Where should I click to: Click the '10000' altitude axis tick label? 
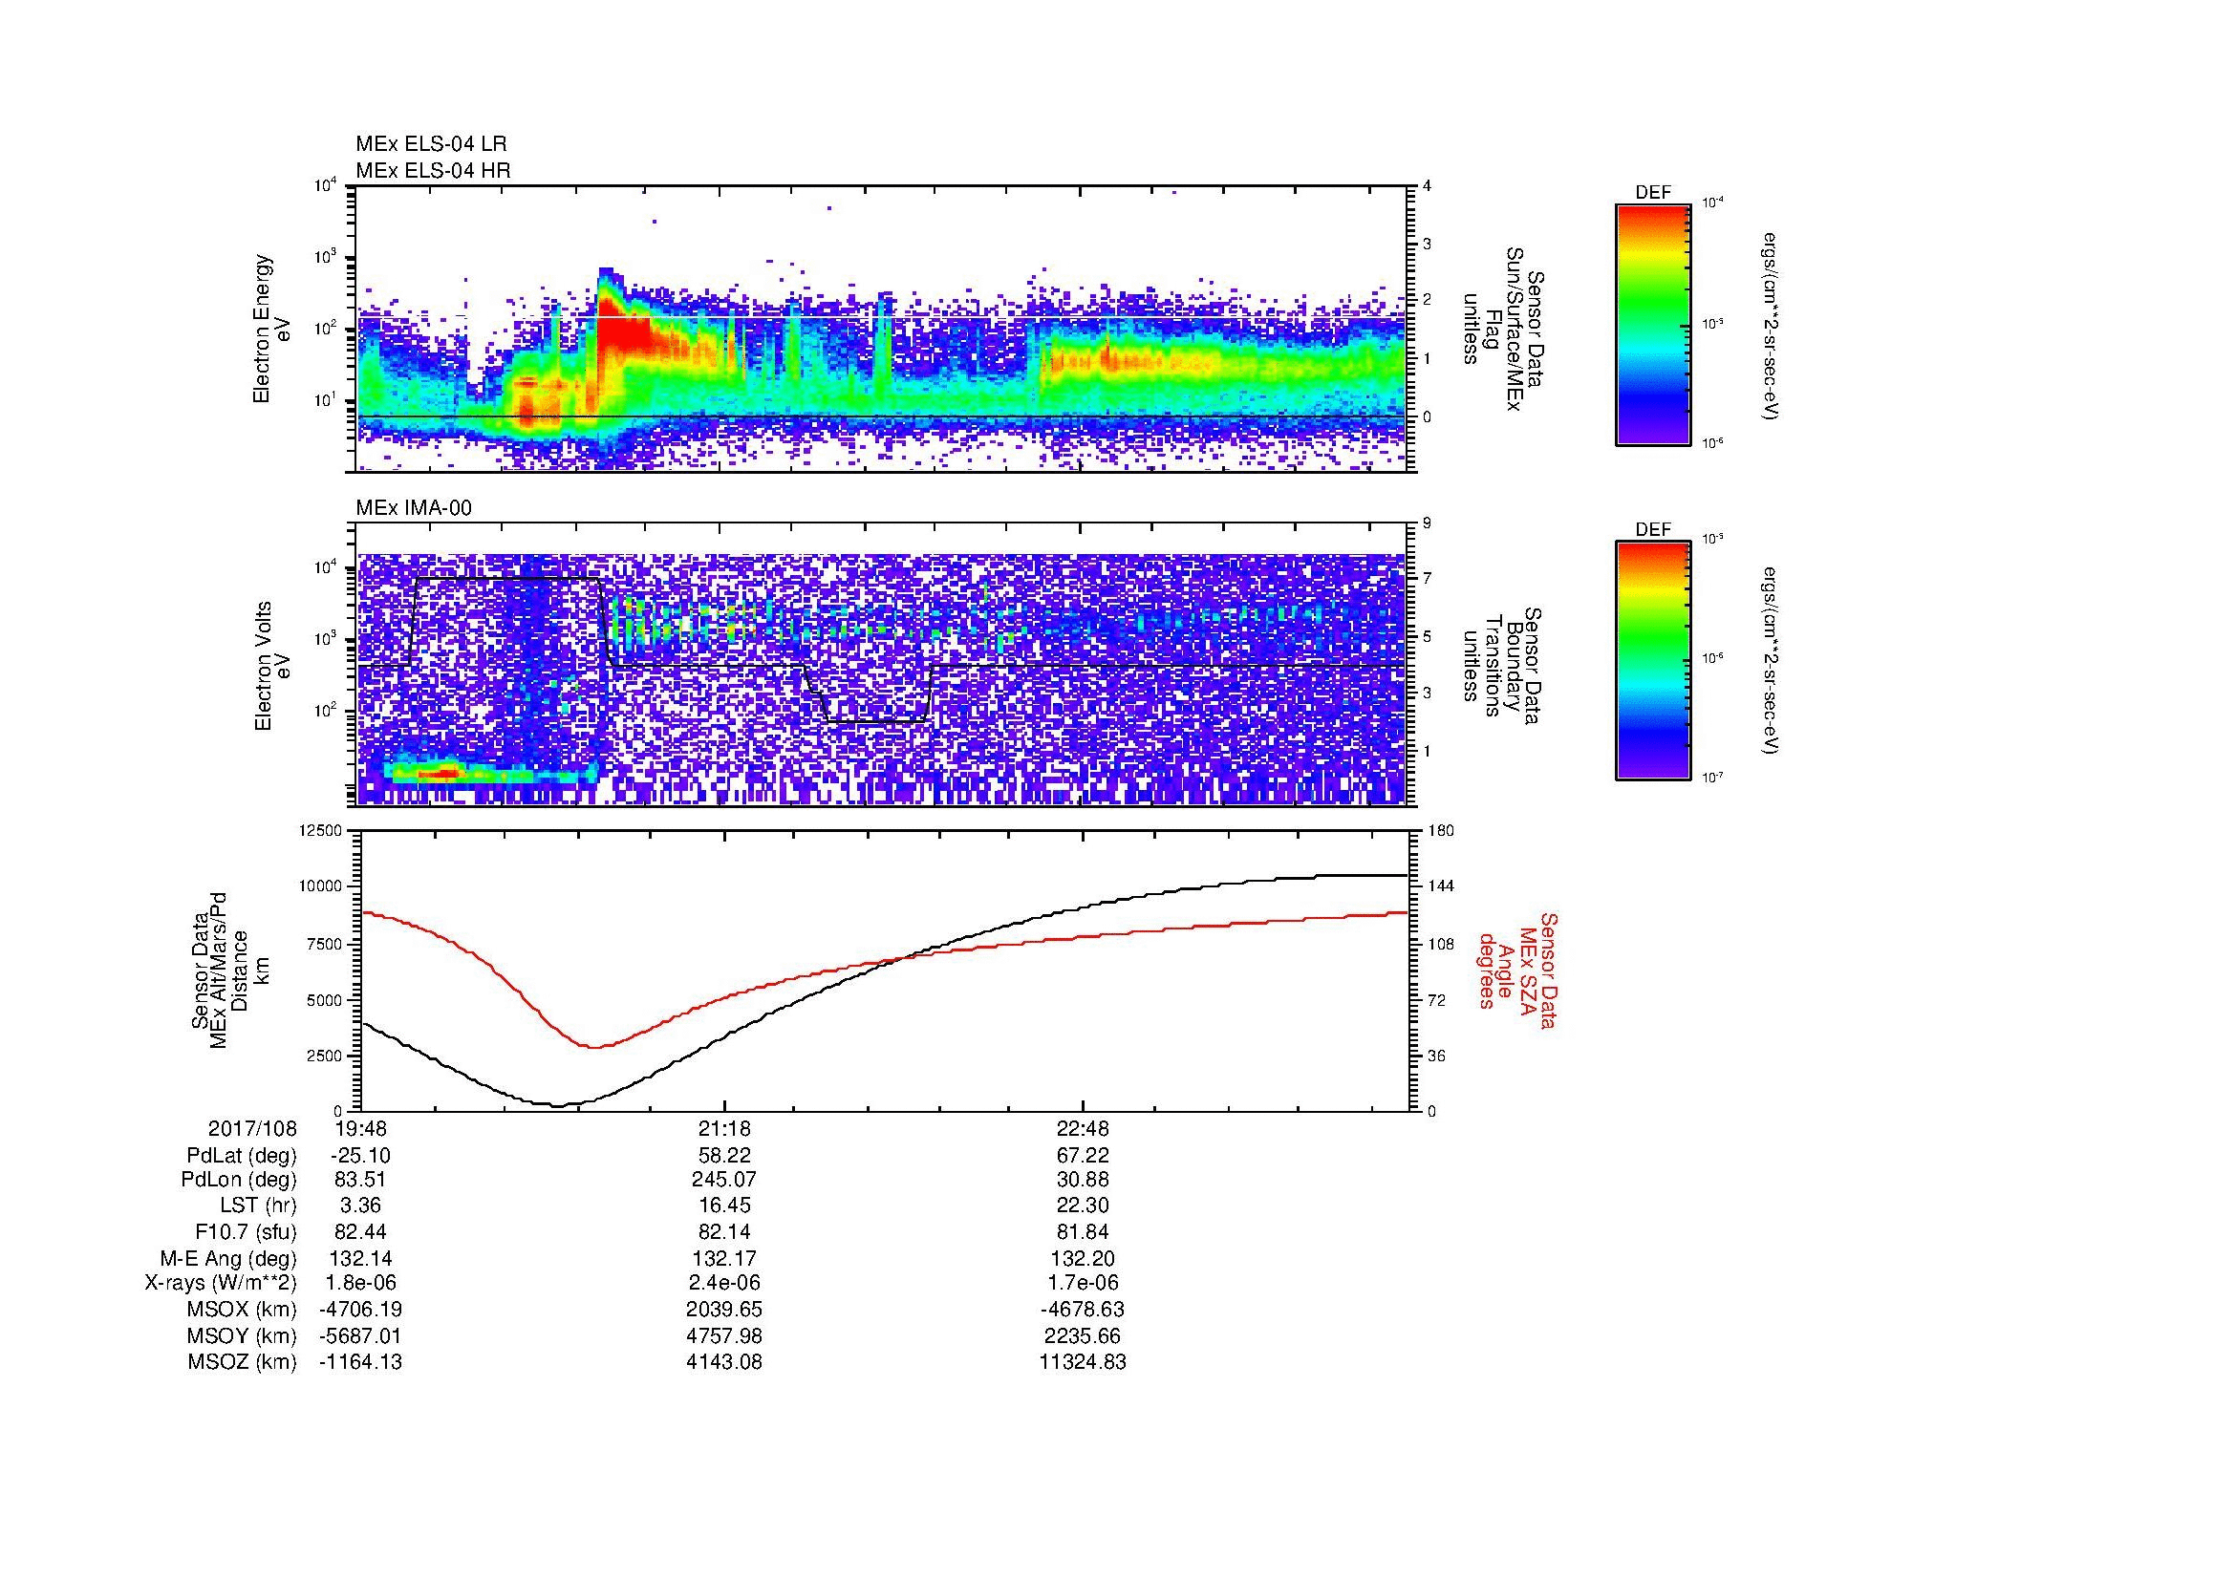(320, 886)
